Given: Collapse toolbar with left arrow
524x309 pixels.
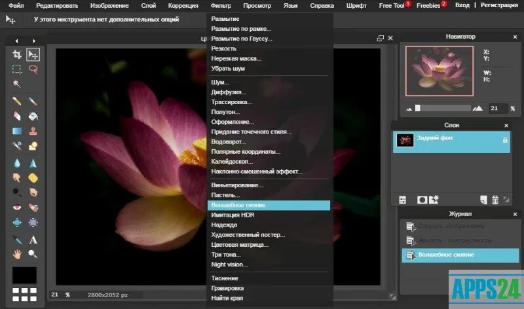Looking at the screenshot, I should click(16, 41).
